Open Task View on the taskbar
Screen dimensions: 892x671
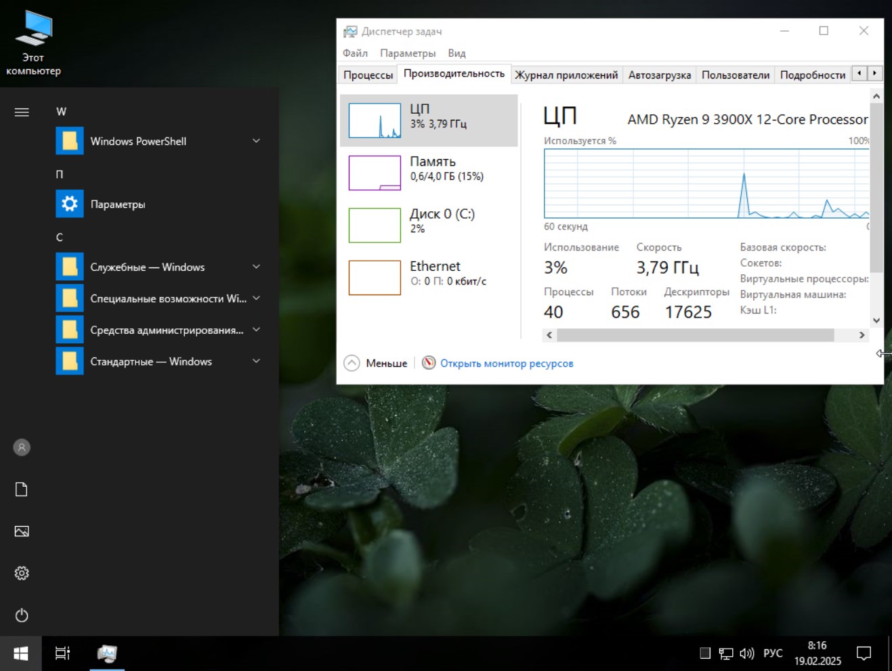[x=62, y=653]
